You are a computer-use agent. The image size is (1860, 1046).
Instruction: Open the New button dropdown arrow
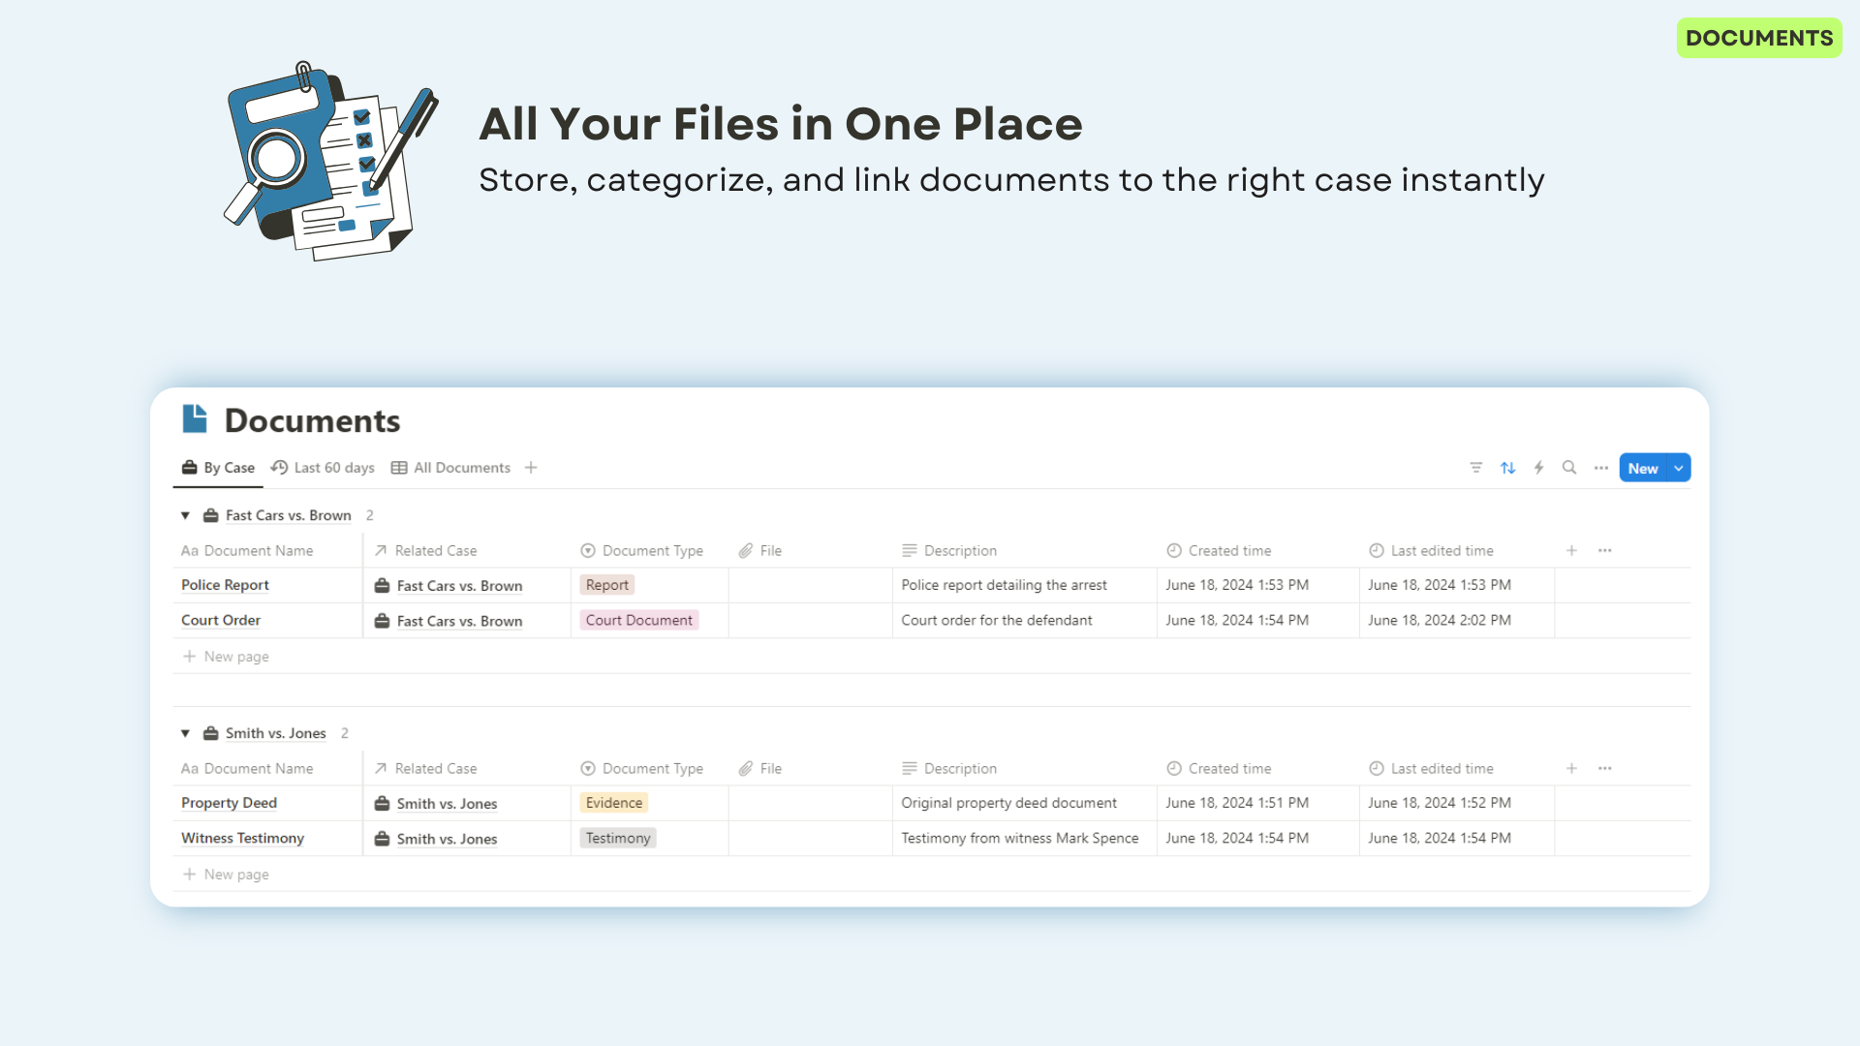coord(1679,468)
